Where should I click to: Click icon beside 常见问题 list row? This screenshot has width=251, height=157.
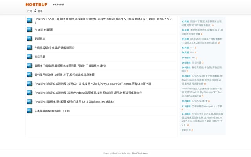pos(30,57)
